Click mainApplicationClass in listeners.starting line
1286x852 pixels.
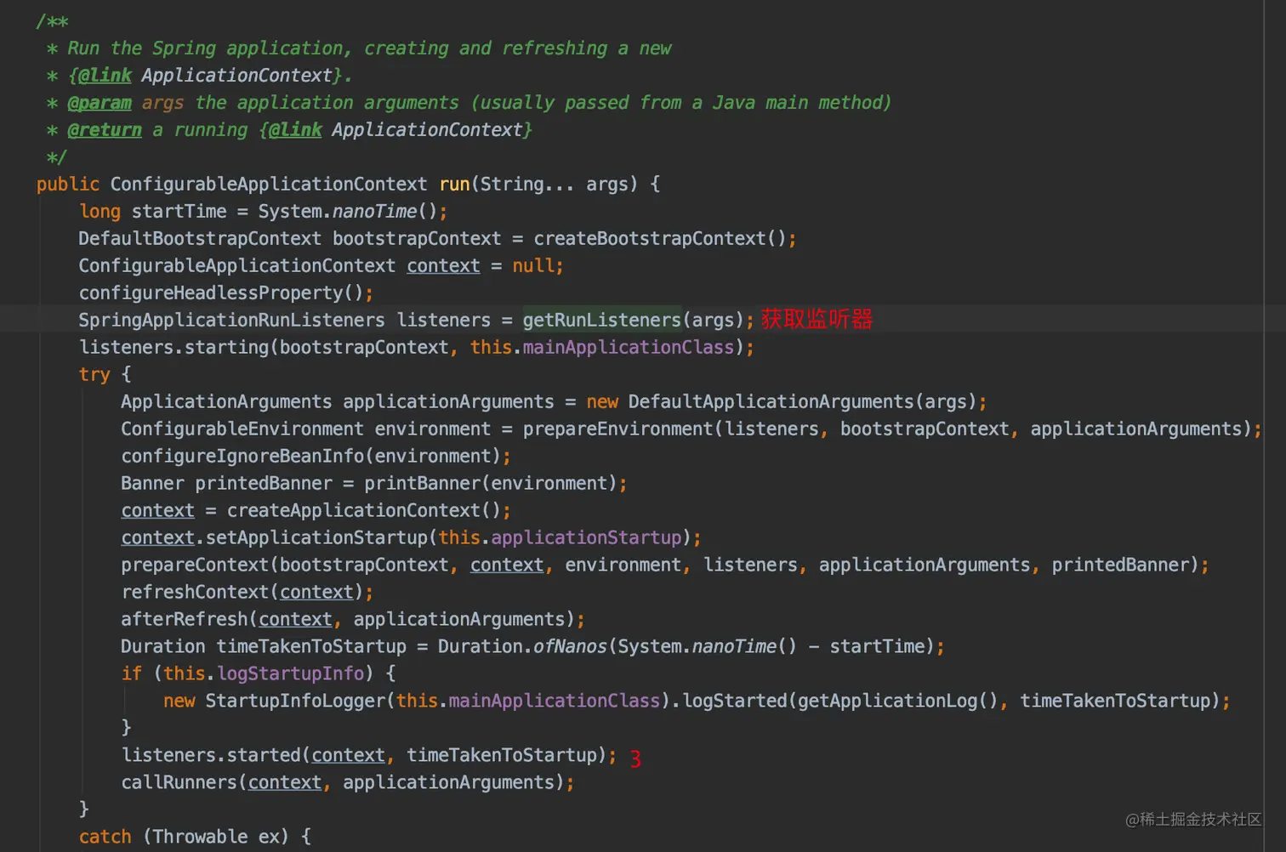(x=629, y=348)
